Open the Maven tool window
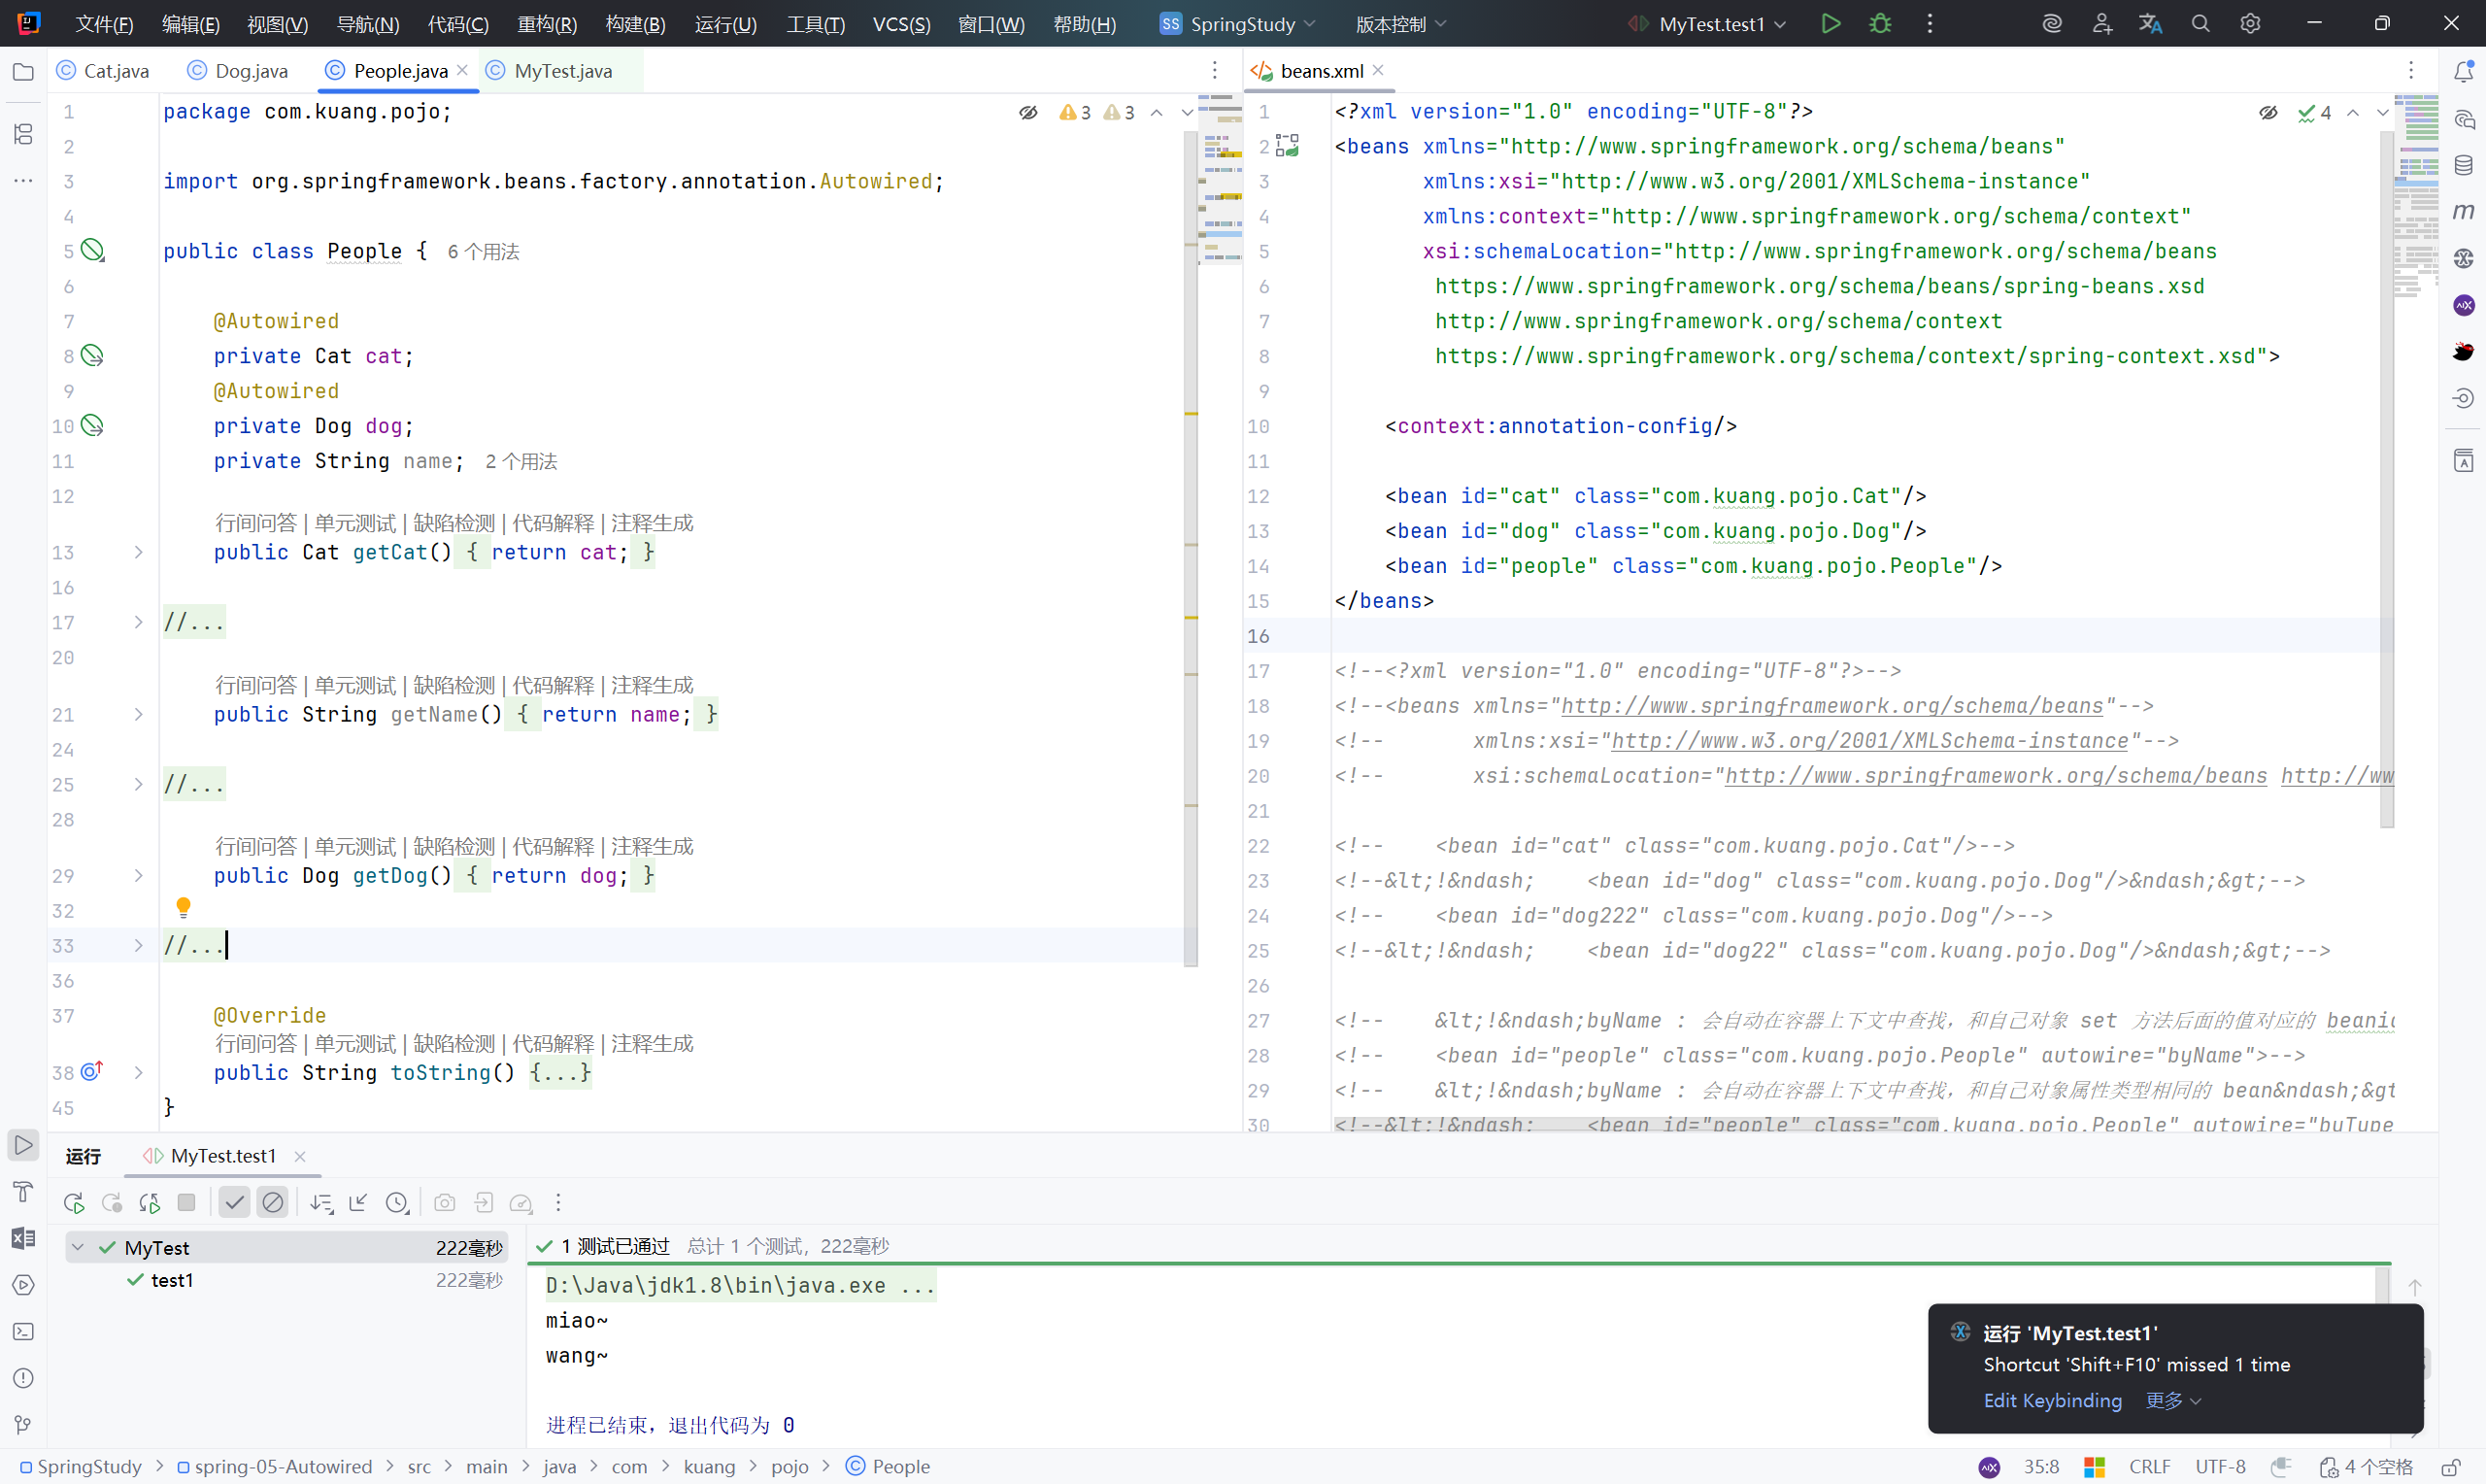 (x=2463, y=212)
